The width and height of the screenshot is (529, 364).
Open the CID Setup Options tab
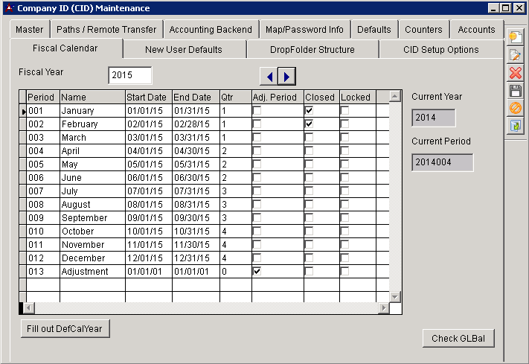pyautogui.click(x=443, y=50)
